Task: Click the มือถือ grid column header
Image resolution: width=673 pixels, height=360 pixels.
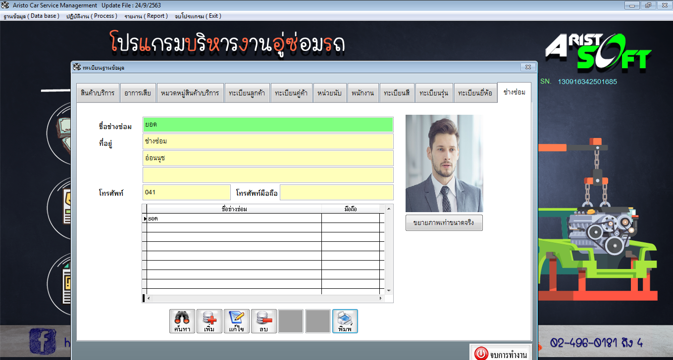Action: tap(351, 209)
